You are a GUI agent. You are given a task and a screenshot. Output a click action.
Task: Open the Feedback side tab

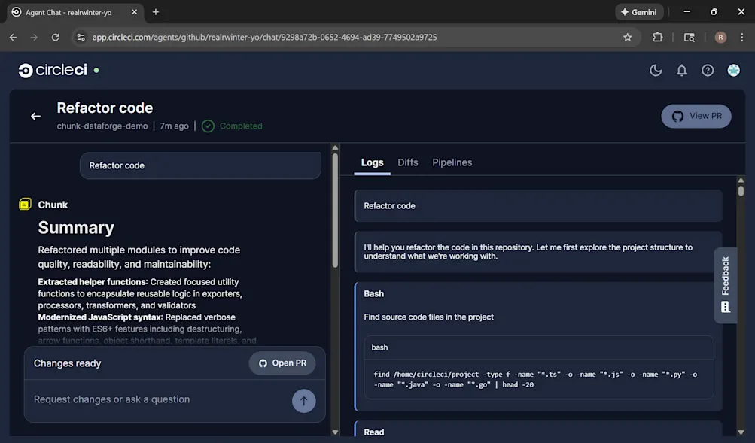725,285
